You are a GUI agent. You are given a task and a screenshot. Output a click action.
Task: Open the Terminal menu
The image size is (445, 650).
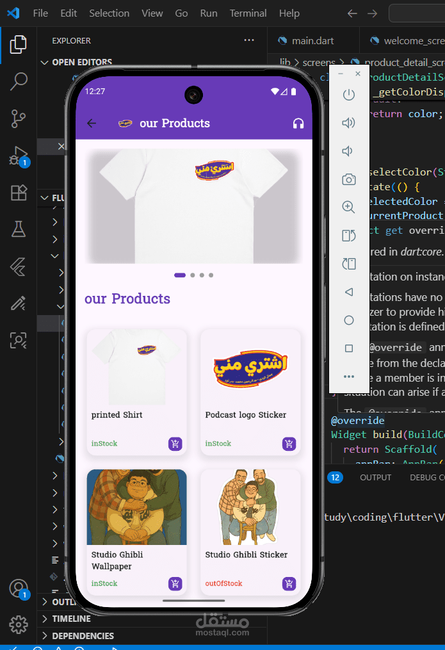(248, 13)
